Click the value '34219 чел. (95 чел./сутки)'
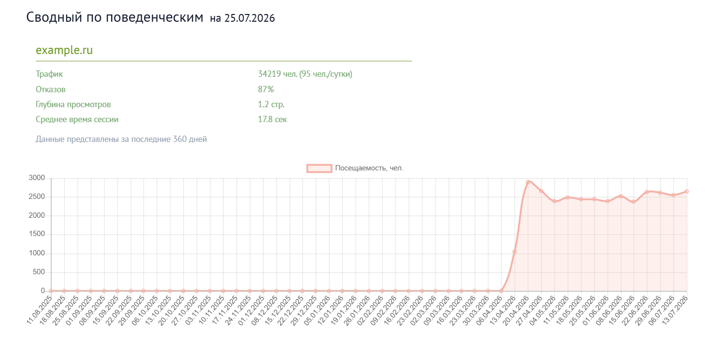Image resolution: width=719 pixels, height=350 pixels. tap(305, 74)
